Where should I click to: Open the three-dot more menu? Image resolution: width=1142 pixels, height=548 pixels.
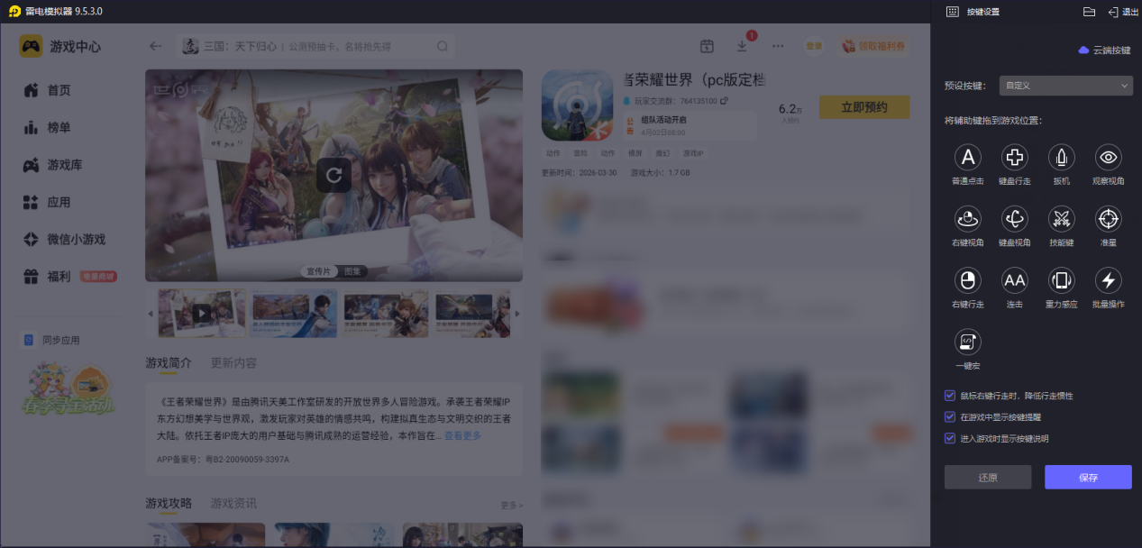click(x=778, y=46)
